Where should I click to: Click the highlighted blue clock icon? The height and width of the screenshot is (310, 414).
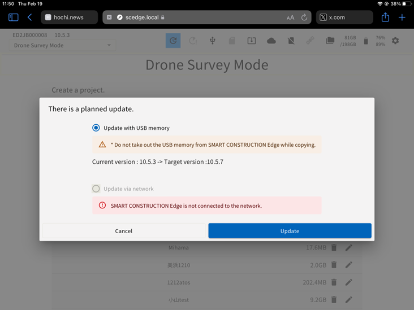click(x=173, y=41)
